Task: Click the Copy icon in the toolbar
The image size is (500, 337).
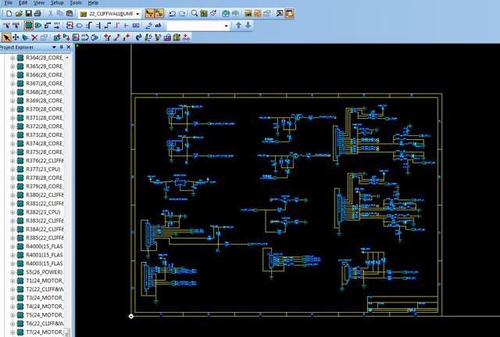Action: click(59, 13)
